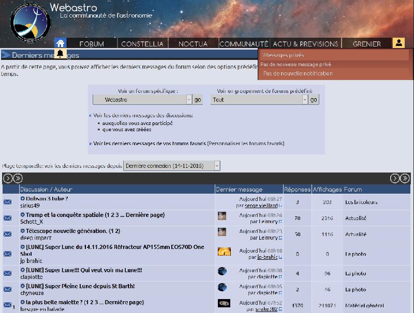This screenshot has width=414, height=313.
Task: Click go button next to Webastro dropdown
Action: 198,100
